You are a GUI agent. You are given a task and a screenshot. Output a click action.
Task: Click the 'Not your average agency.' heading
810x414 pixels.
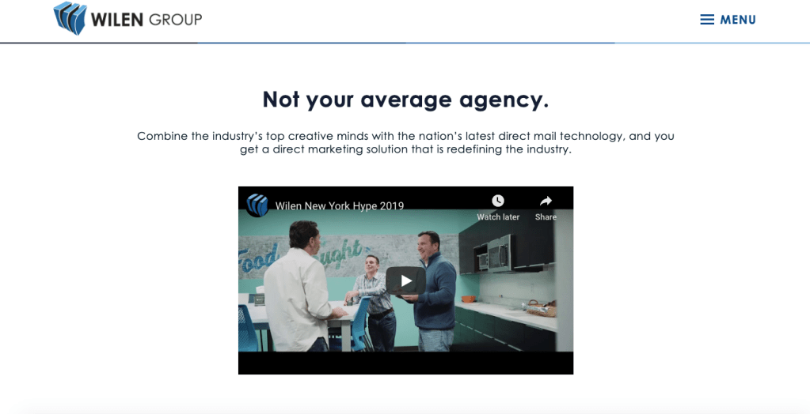tap(405, 100)
